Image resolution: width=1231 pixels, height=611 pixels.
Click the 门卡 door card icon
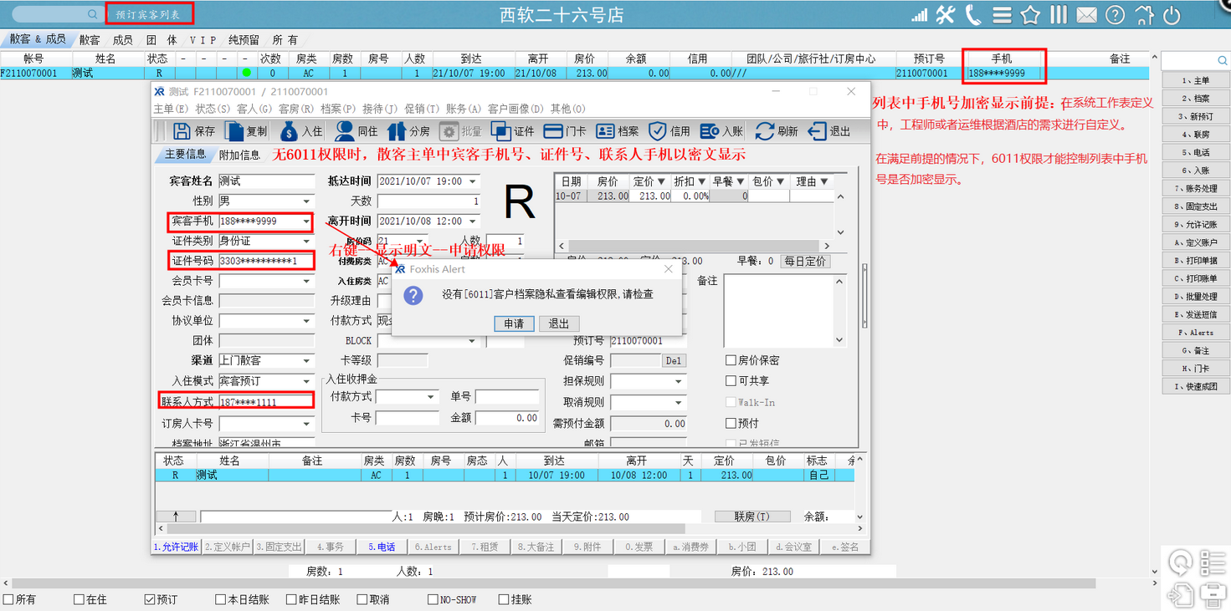553,131
